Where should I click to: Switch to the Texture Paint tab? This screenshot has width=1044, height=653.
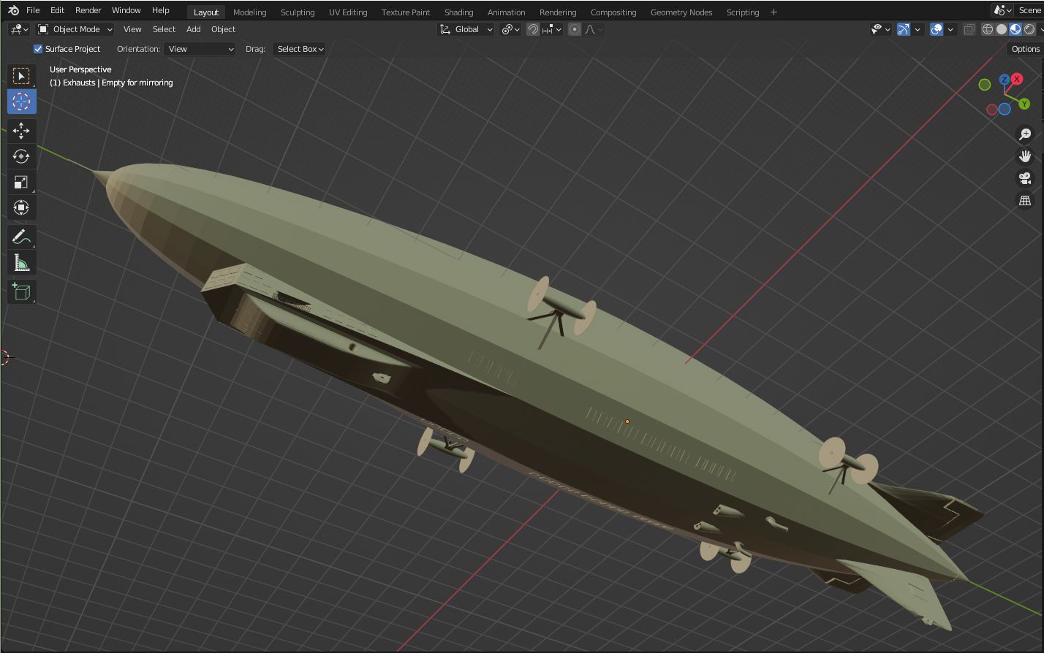point(406,12)
